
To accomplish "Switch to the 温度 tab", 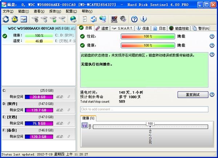I will click(x=102, y=28).
